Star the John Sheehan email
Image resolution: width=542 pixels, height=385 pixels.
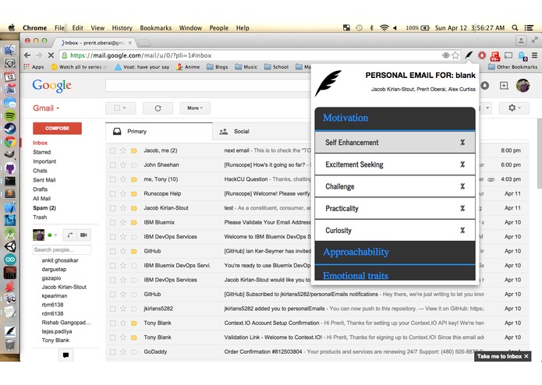123,165
